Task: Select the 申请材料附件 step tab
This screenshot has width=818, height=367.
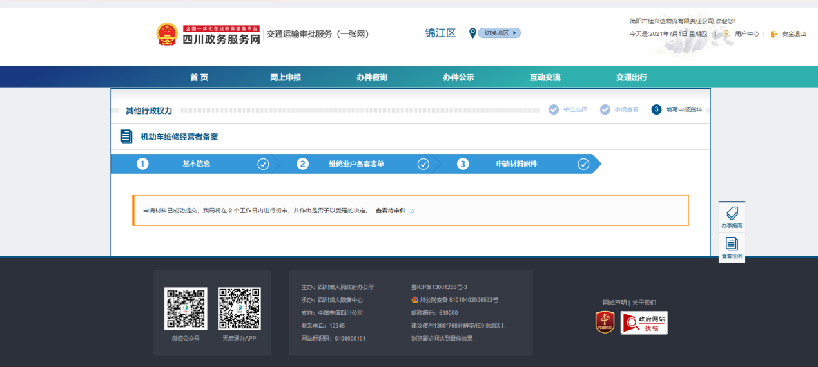Action: 516,164
